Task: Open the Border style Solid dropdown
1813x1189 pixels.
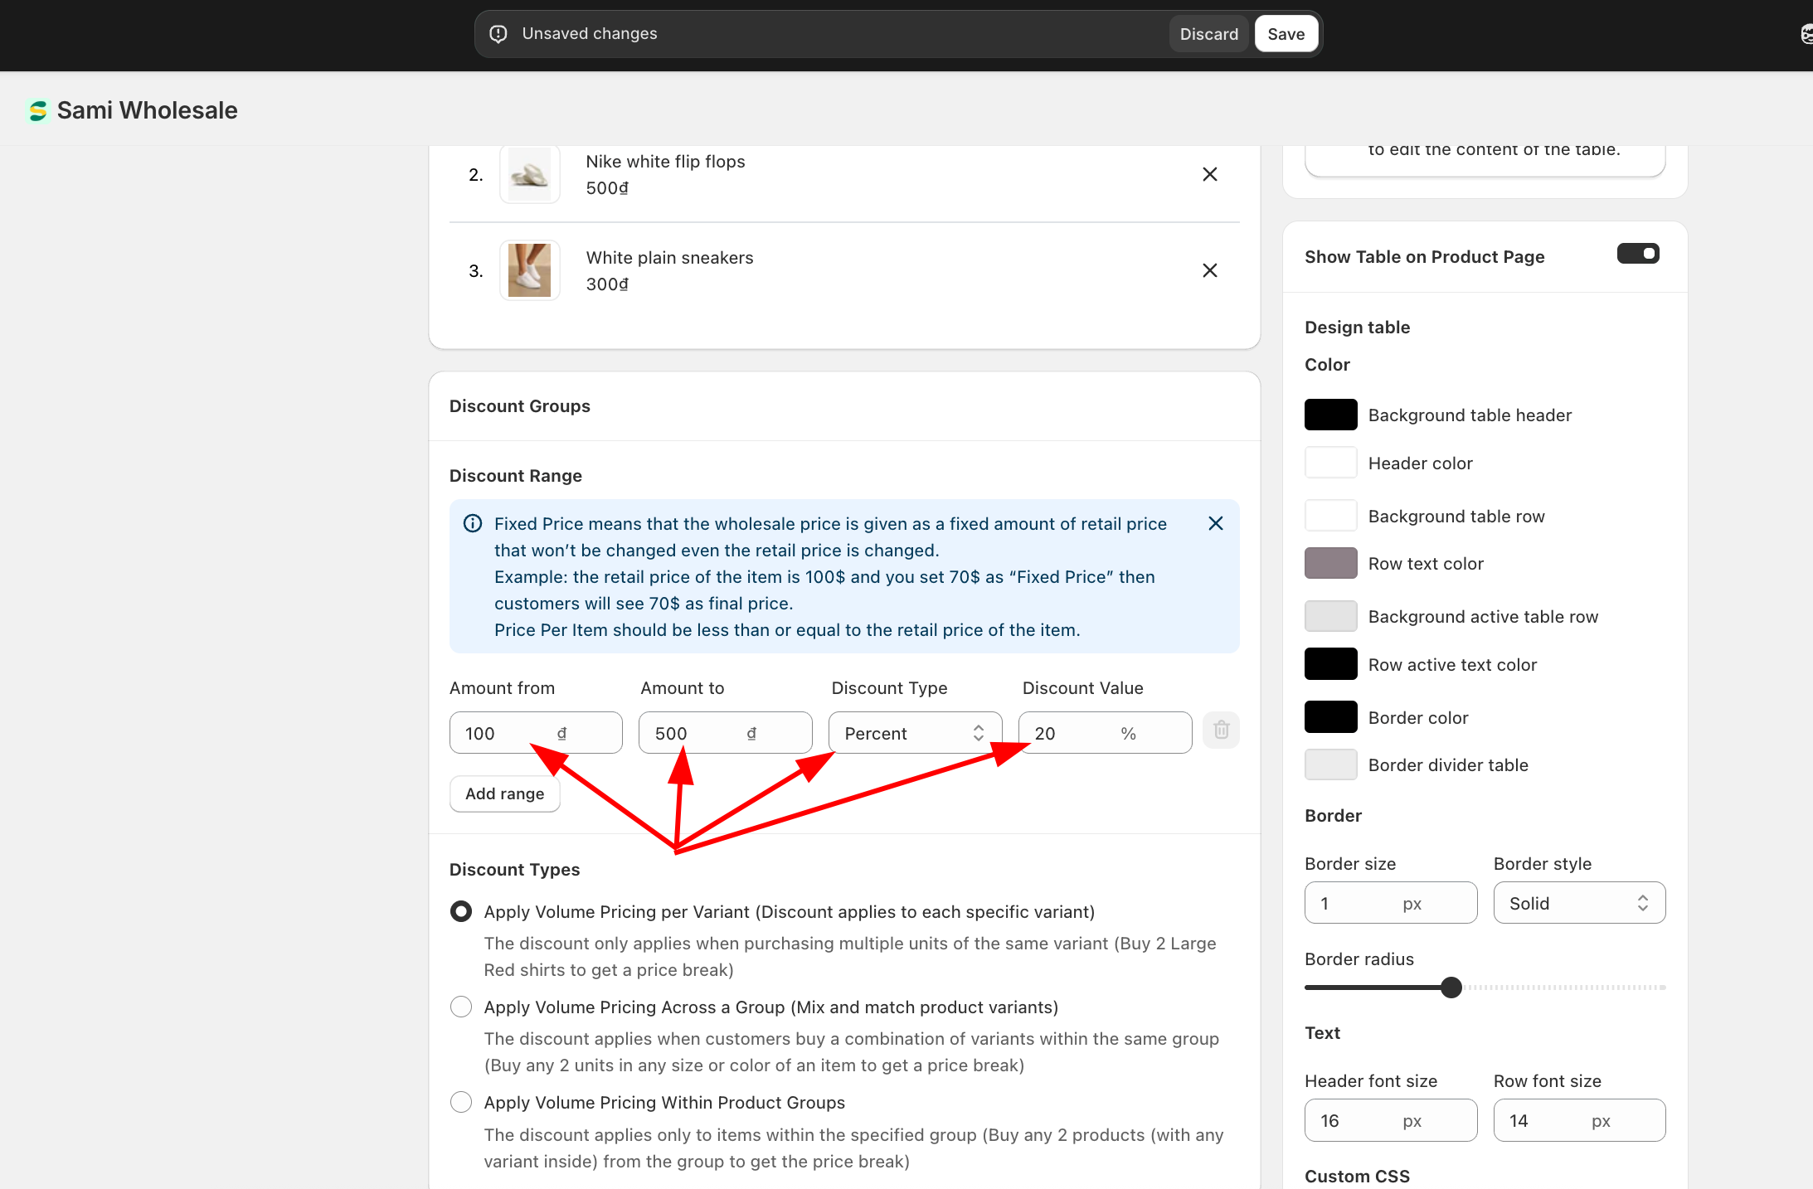Action: [x=1578, y=903]
